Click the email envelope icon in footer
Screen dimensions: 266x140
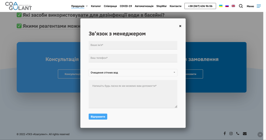point(245,134)
